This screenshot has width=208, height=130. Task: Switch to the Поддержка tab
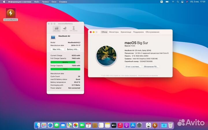click(138, 32)
